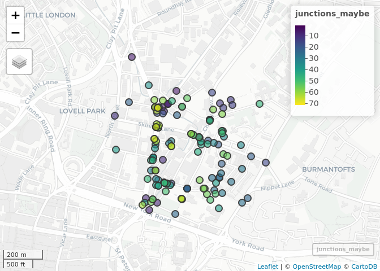Select the purple junction point left of the Burmantofts label

point(266,163)
